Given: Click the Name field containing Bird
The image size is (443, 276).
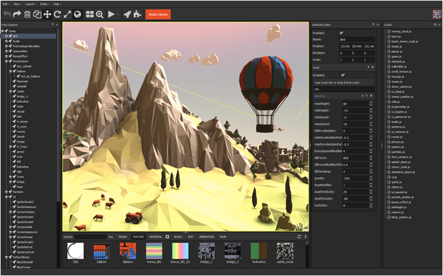Looking at the screenshot, I should pyautogui.click(x=357, y=40).
